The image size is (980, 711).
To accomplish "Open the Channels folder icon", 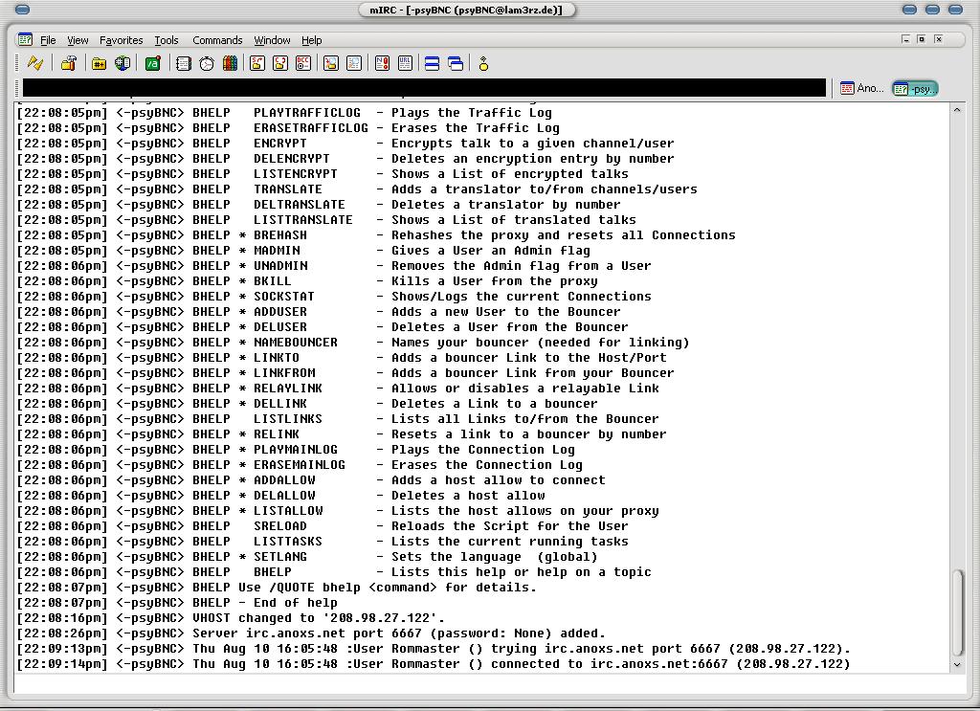I will (99, 63).
